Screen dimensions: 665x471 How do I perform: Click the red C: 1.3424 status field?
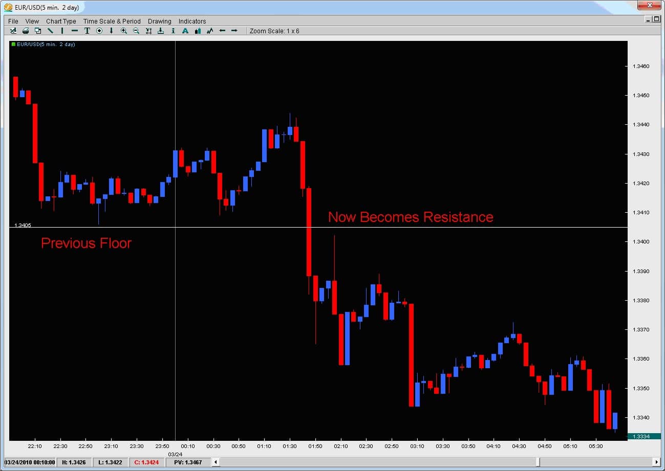[x=146, y=462]
